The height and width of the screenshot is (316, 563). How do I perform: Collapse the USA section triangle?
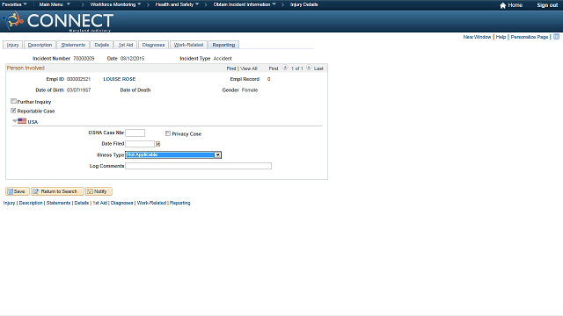(x=14, y=121)
